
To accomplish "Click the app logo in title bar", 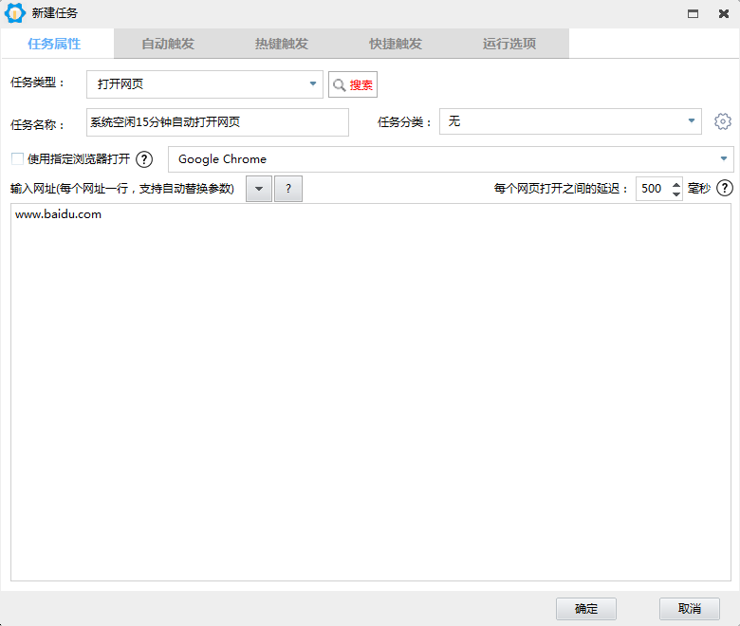I will pos(14,13).
